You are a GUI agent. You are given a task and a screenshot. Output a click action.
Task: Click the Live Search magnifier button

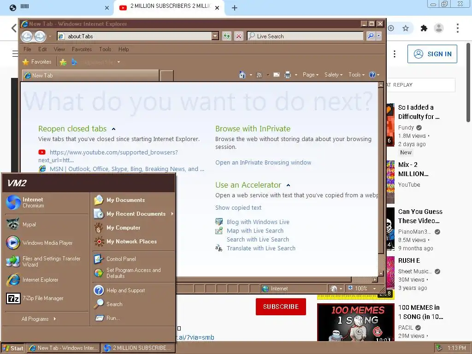tap(371, 36)
